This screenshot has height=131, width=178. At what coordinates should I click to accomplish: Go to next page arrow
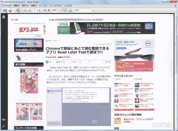(x=30, y=10)
